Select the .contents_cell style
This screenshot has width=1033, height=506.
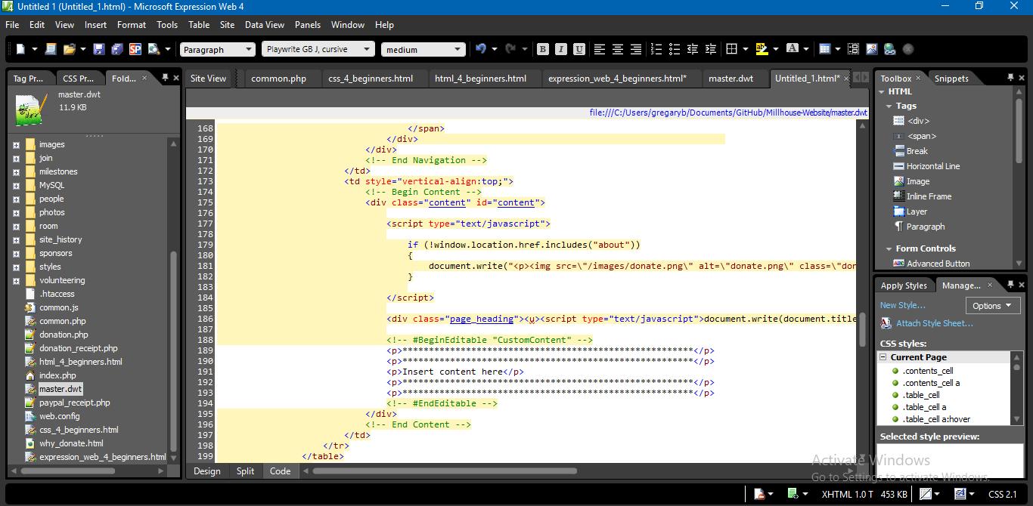coord(927,371)
